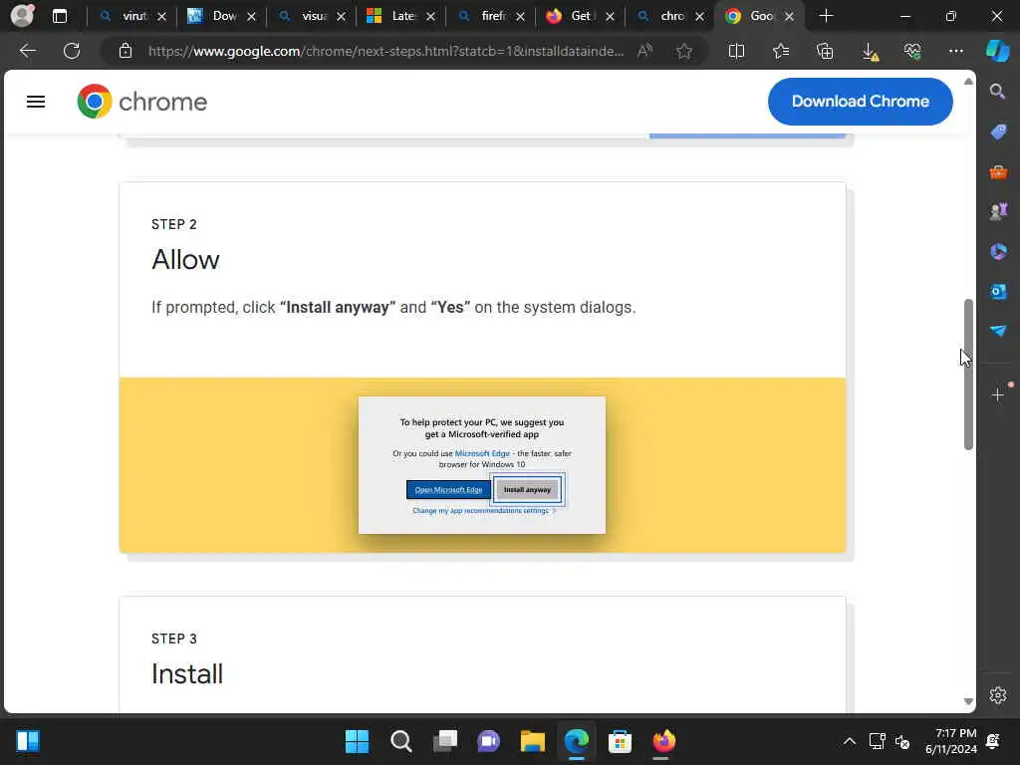
Task: Open the Collections icon
Action: [825, 51]
